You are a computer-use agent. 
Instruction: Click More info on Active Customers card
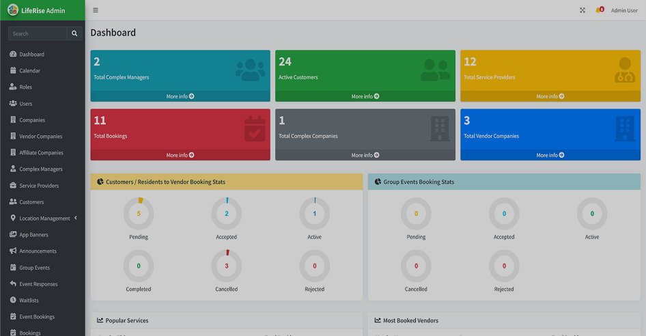click(365, 96)
